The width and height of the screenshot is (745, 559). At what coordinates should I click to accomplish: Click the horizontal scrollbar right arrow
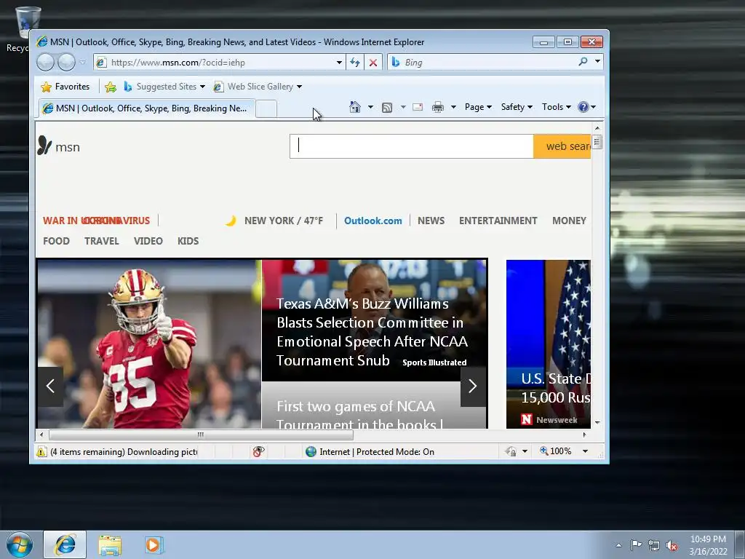pos(584,435)
